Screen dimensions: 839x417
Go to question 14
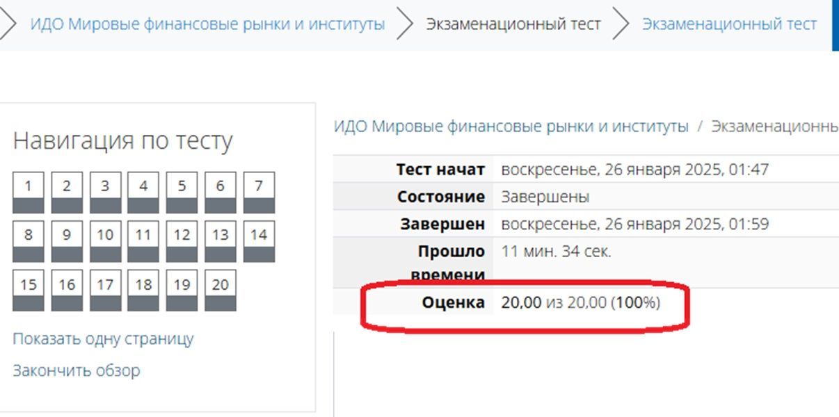tap(259, 242)
